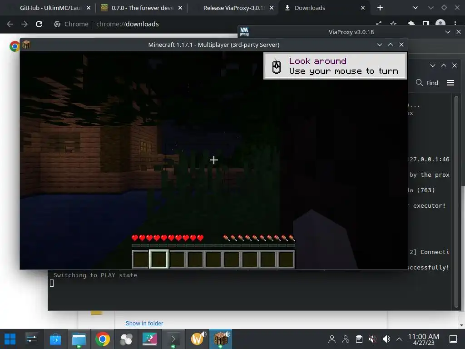This screenshot has width=465, height=349.
Task: Switch to 0.7.0 - The forever tab
Action: [142, 8]
